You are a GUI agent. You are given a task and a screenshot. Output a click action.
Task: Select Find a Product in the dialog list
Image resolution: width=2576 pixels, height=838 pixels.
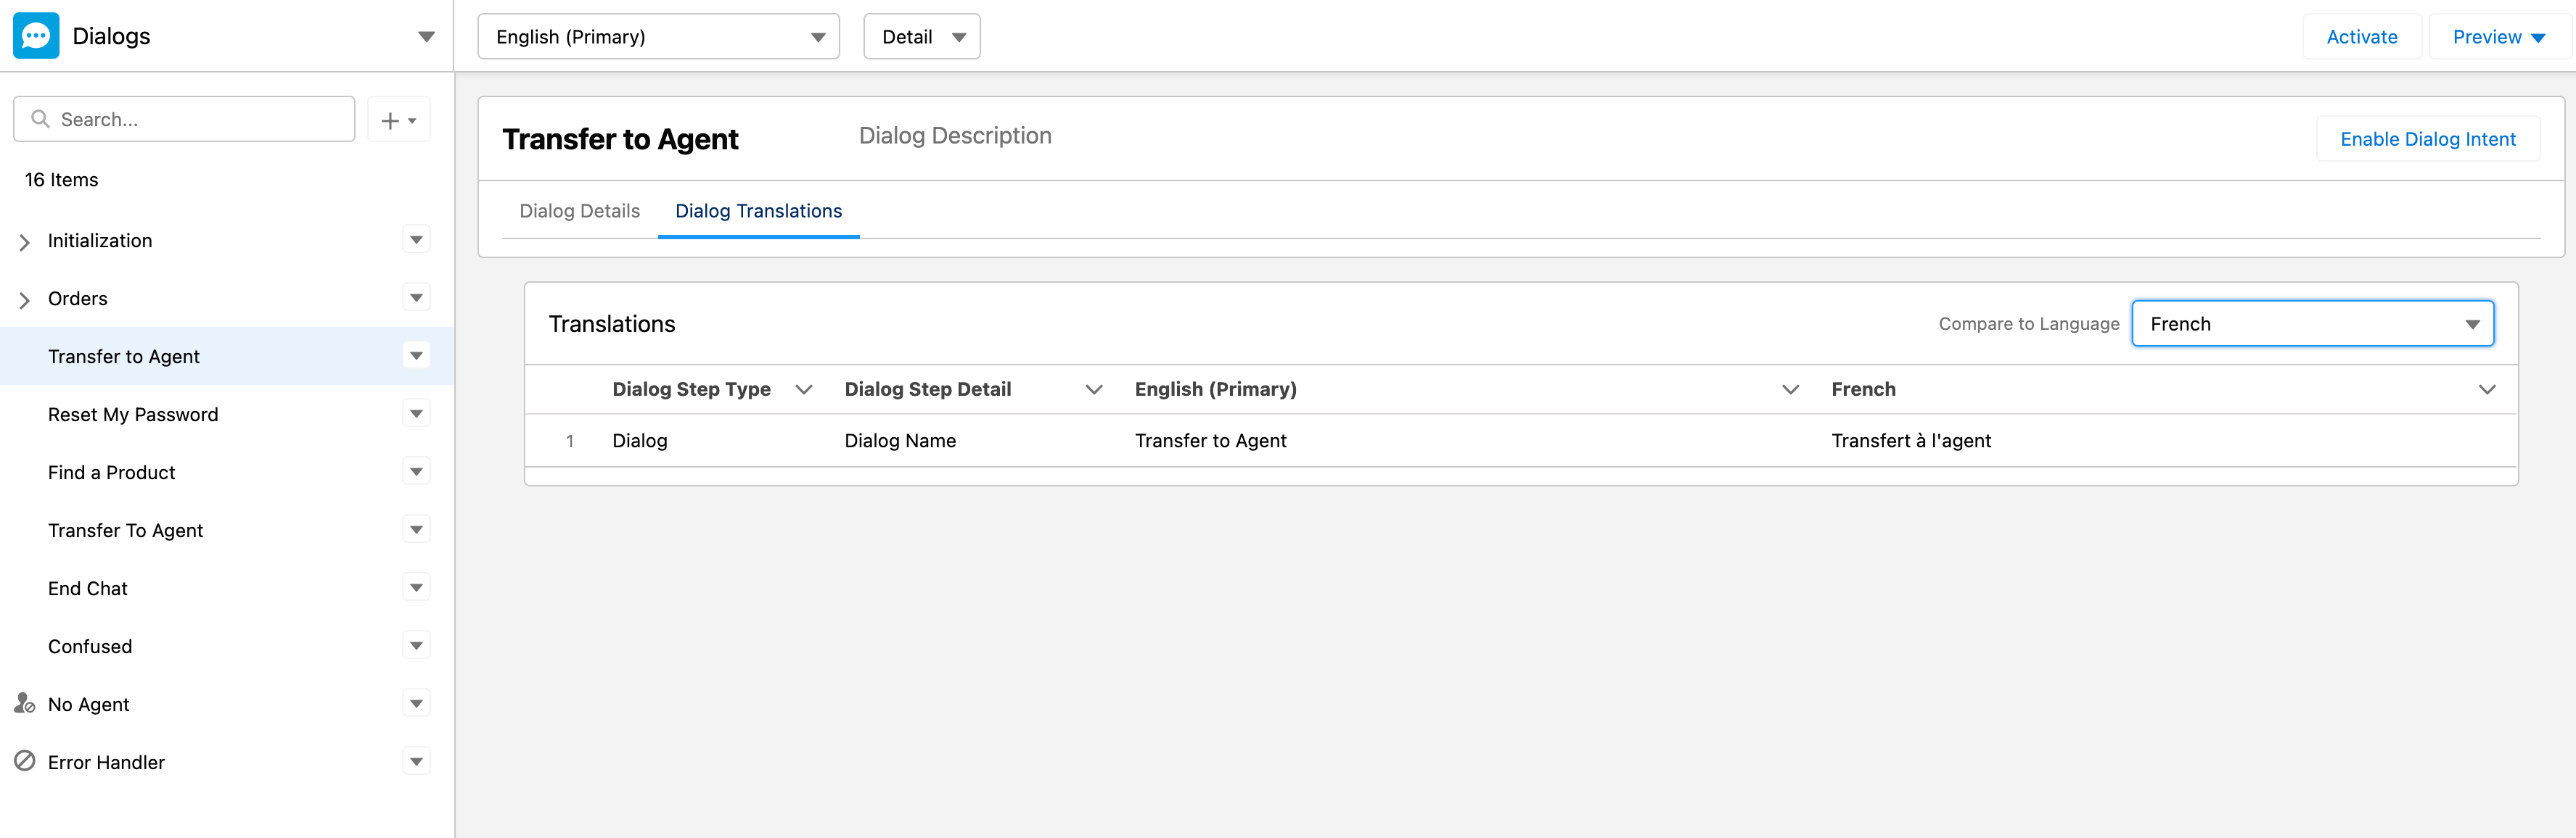111,473
